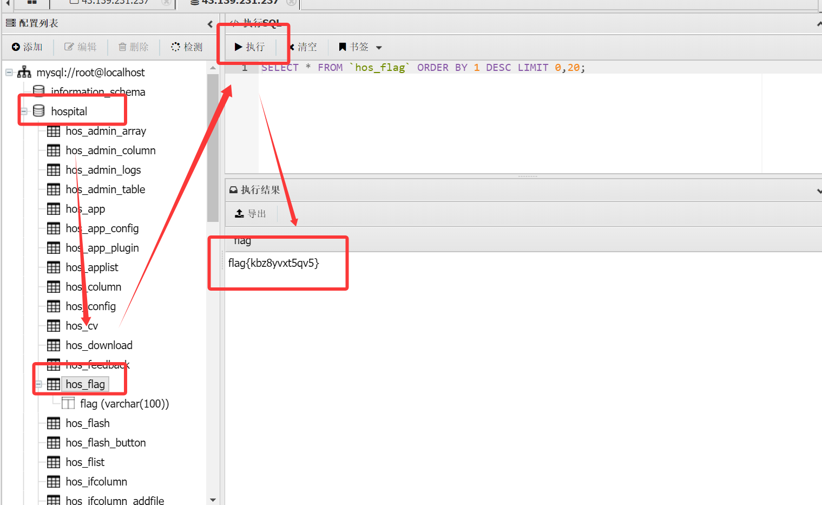Select the information_schema database
The image size is (822, 505).
click(x=98, y=92)
